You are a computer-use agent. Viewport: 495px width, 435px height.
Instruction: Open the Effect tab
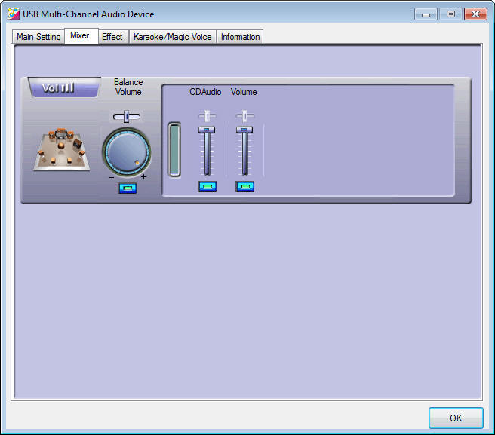click(112, 37)
